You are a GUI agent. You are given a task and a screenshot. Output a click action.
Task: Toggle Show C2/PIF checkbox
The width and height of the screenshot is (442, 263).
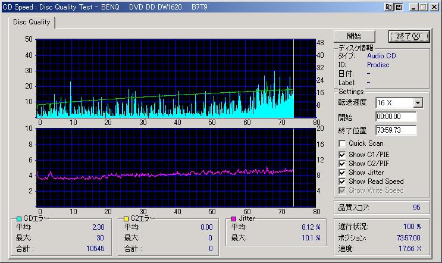pos(342,164)
